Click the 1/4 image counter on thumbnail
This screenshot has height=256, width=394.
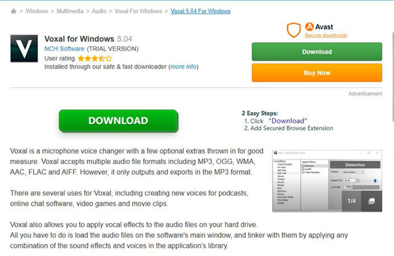point(351,201)
